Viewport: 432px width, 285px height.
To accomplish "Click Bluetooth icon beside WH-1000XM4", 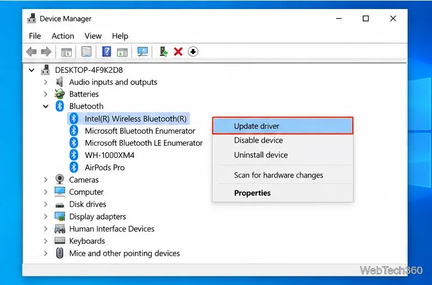I will click(x=73, y=155).
